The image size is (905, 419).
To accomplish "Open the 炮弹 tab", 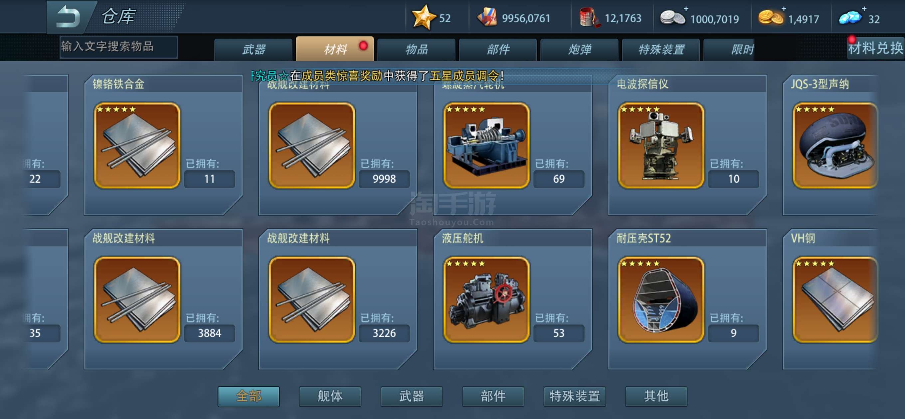I will pyautogui.click(x=579, y=50).
